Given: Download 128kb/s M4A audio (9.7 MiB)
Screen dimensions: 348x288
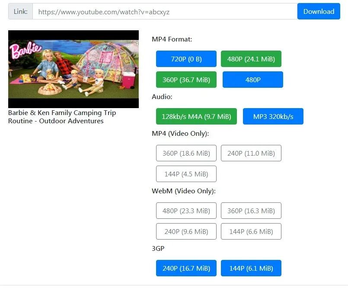Looking at the screenshot, I should (196, 116).
